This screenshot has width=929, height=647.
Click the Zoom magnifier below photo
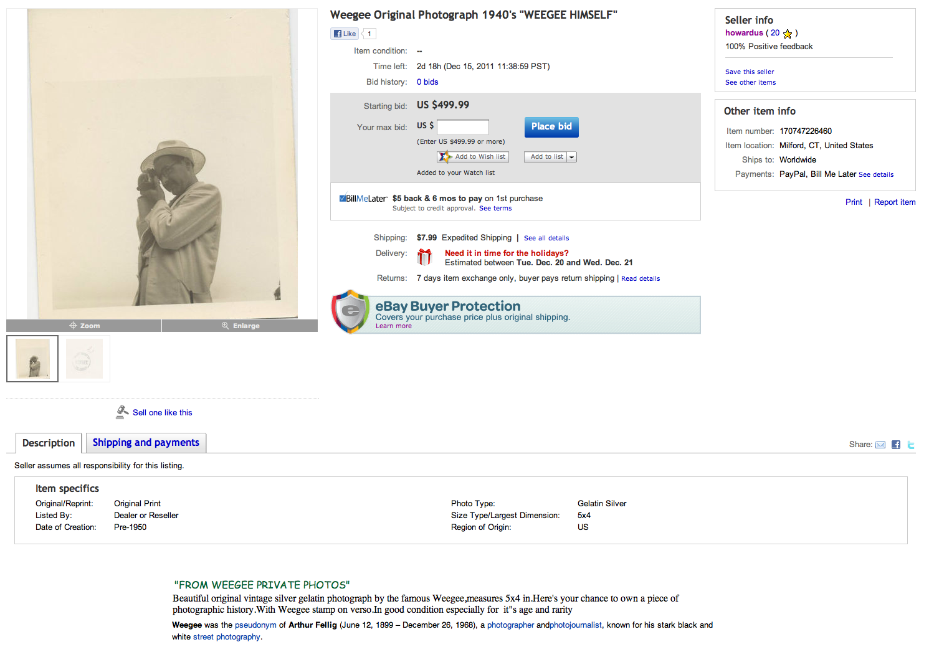(84, 326)
